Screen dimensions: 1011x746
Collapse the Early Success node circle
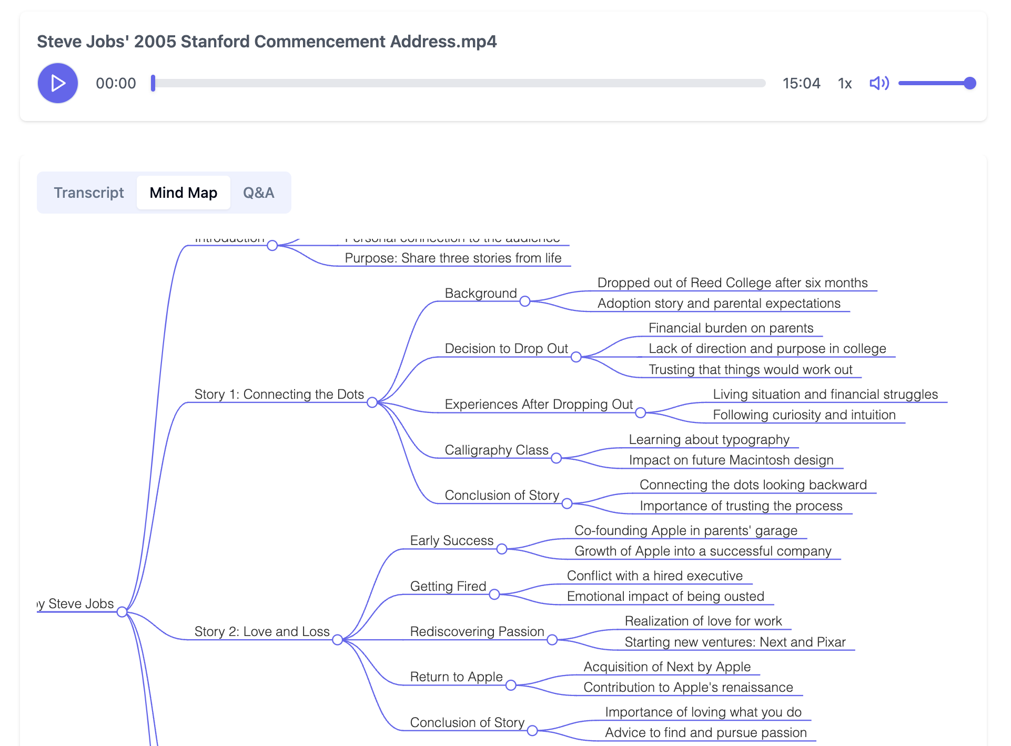pyautogui.click(x=502, y=549)
